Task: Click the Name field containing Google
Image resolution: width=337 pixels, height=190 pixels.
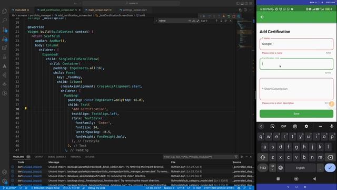Action: [x=296, y=44]
